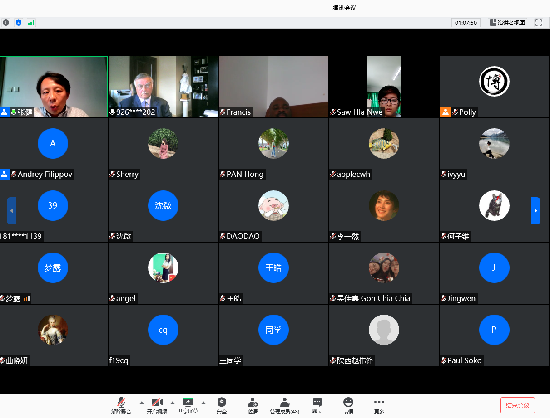Image resolution: width=550 pixels, height=418 pixels.
Task: Start screen sharing with 共享屏幕
Action: pos(188,405)
